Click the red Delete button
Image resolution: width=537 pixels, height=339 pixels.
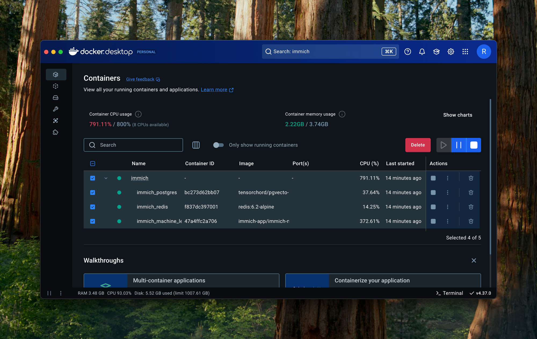418,145
